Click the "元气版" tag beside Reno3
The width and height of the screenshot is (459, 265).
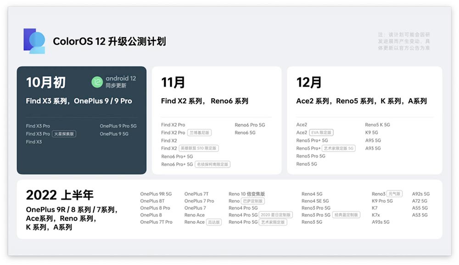(395, 193)
